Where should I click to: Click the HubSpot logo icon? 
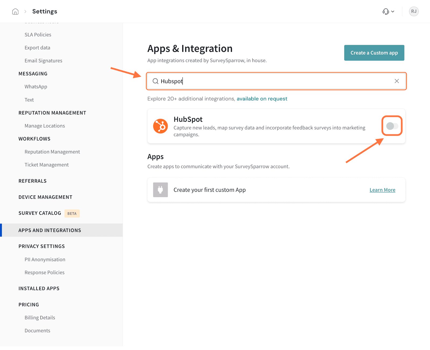(x=160, y=126)
